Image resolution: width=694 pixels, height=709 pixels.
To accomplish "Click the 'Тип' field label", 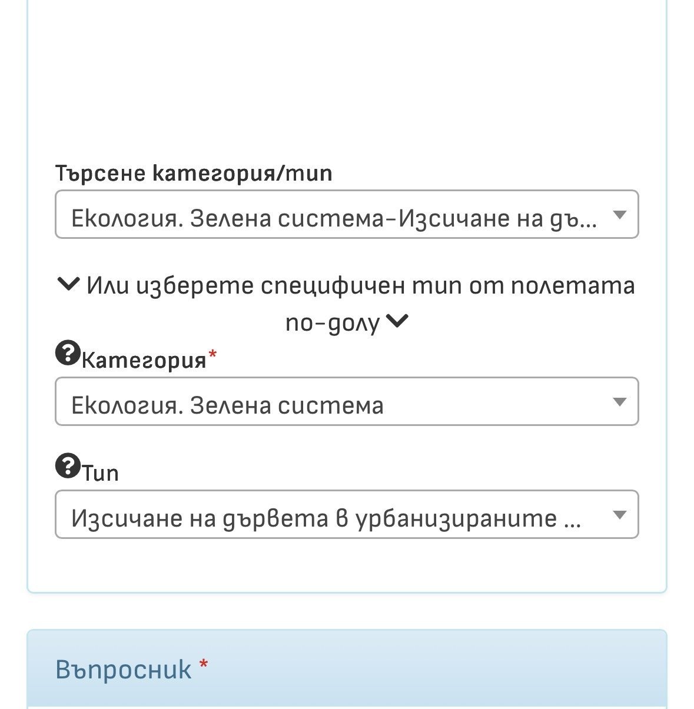I will click(x=101, y=472).
